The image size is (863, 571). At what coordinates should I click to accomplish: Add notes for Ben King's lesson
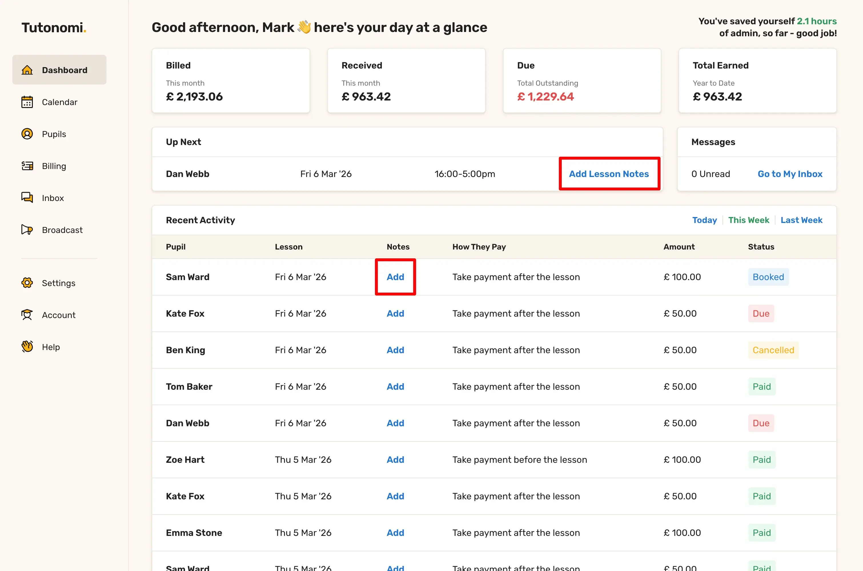(x=395, y=350)
